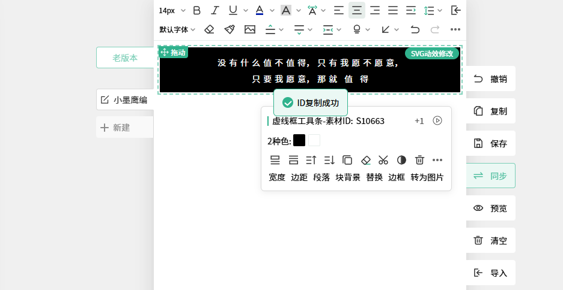Apply blue-underlined font color

[259, 10]
